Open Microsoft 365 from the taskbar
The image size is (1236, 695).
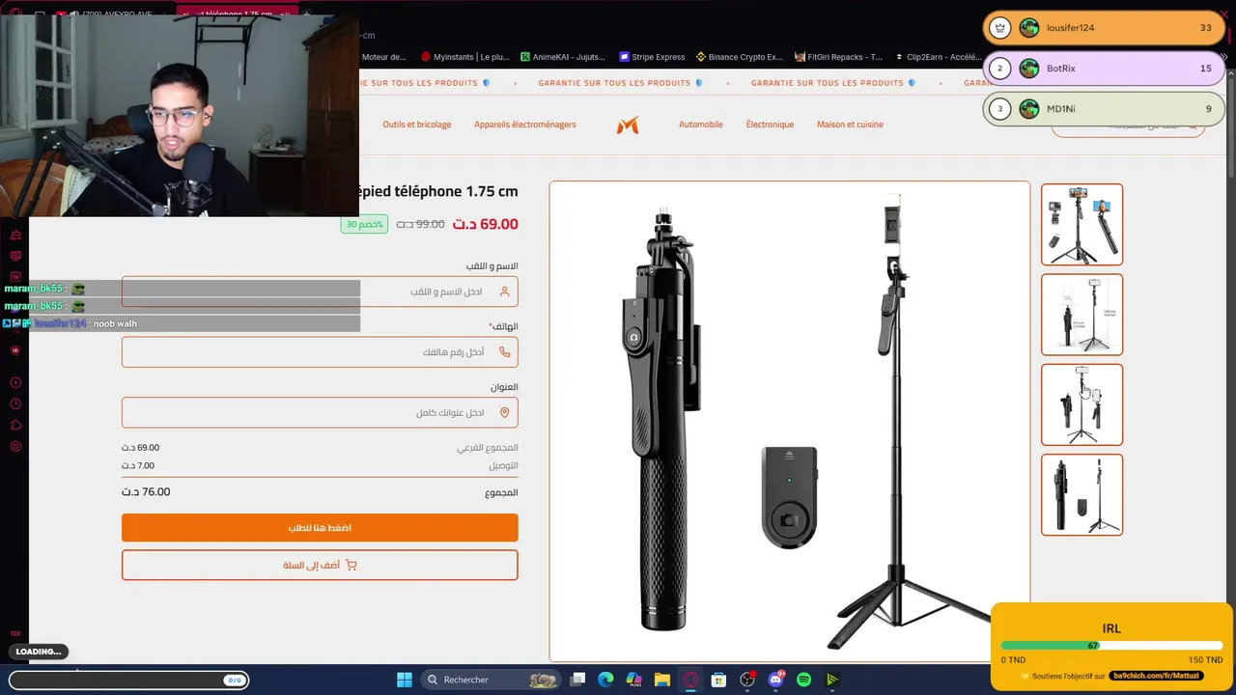[633, 680]
